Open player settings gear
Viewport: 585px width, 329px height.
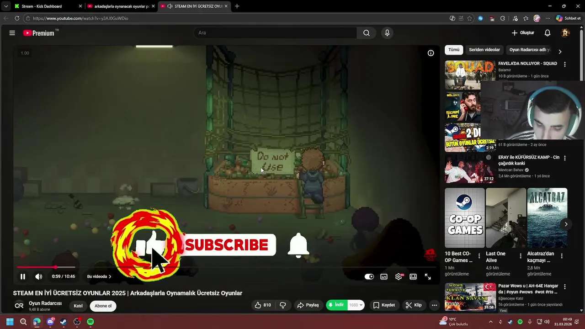pyautogui.click(x=399, y=276)
